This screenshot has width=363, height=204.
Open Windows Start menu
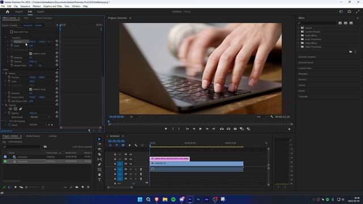(140, 199)
